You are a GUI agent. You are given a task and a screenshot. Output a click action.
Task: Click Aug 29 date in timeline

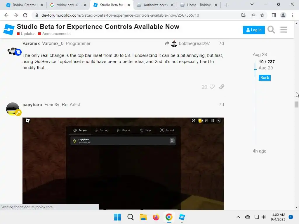pos(266,68)
